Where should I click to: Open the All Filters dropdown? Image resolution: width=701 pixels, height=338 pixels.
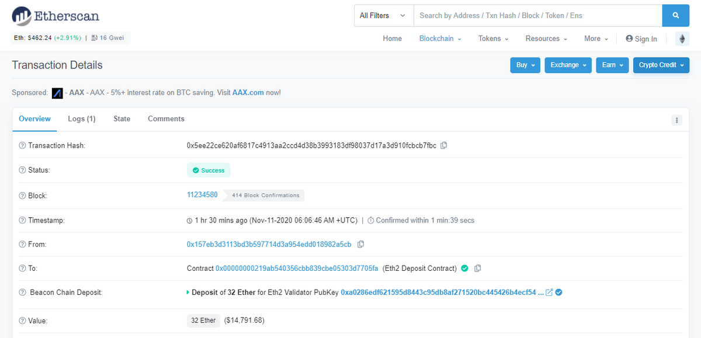pyautogui.click(x=383, y=16)
